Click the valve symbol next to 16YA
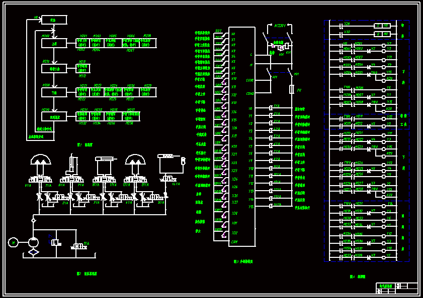The height and width of the screenshot is (298, 423). coord(168,179)
